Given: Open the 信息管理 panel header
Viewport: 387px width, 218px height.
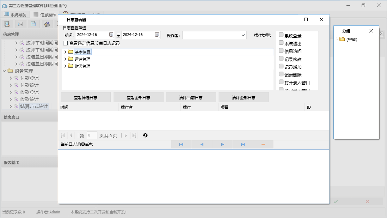Looking at the screenshot, I should [29, 34].
